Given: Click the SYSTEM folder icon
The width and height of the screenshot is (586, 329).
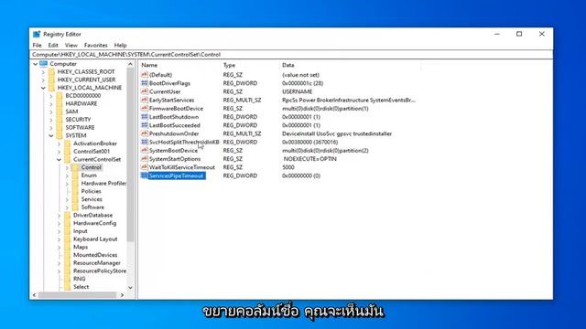Looking at the screenshot, I should coord(60,135).
